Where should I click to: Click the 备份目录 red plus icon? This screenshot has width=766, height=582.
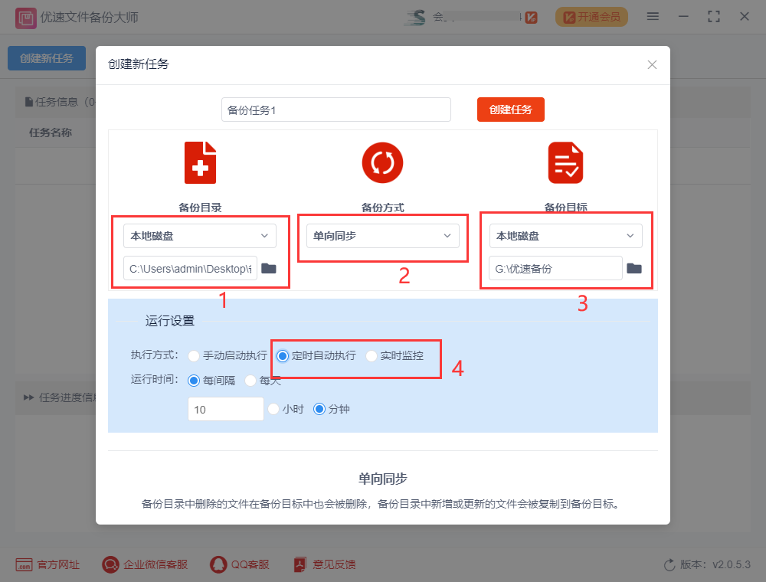[x=200, y=162]
